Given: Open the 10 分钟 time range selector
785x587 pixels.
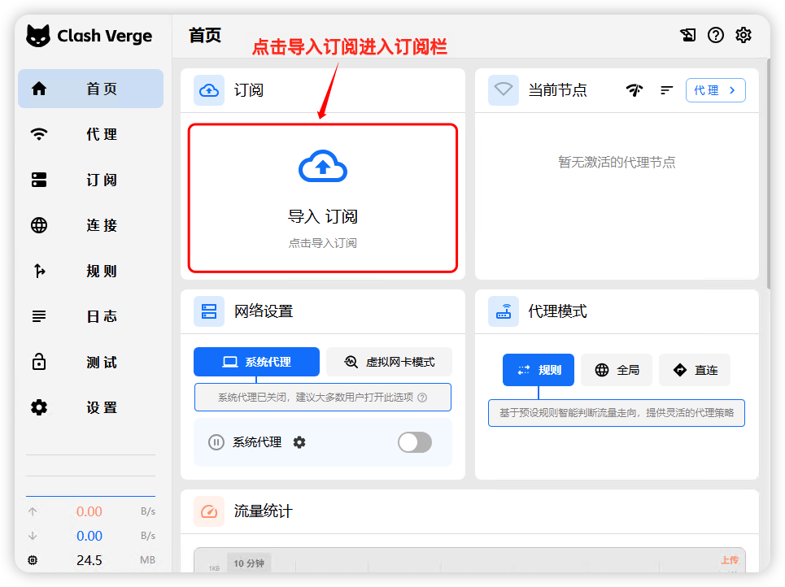Looking at the screenshot, I should click(248, 563).
